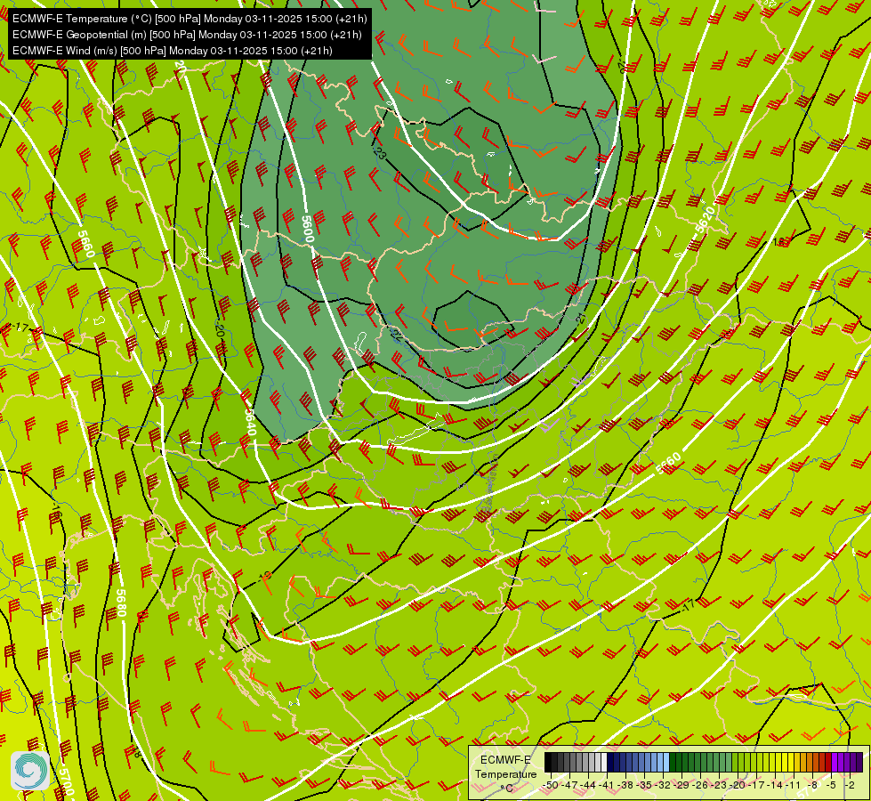871x801 pixels.
Task: Click the -32 legend scale value
Action: coord(663,786)
